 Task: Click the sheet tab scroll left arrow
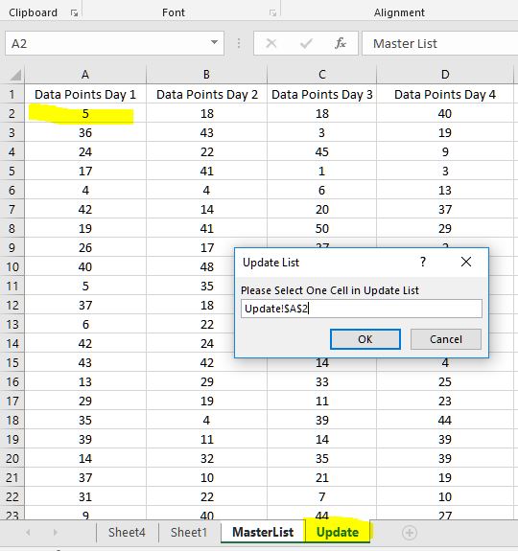28,533
